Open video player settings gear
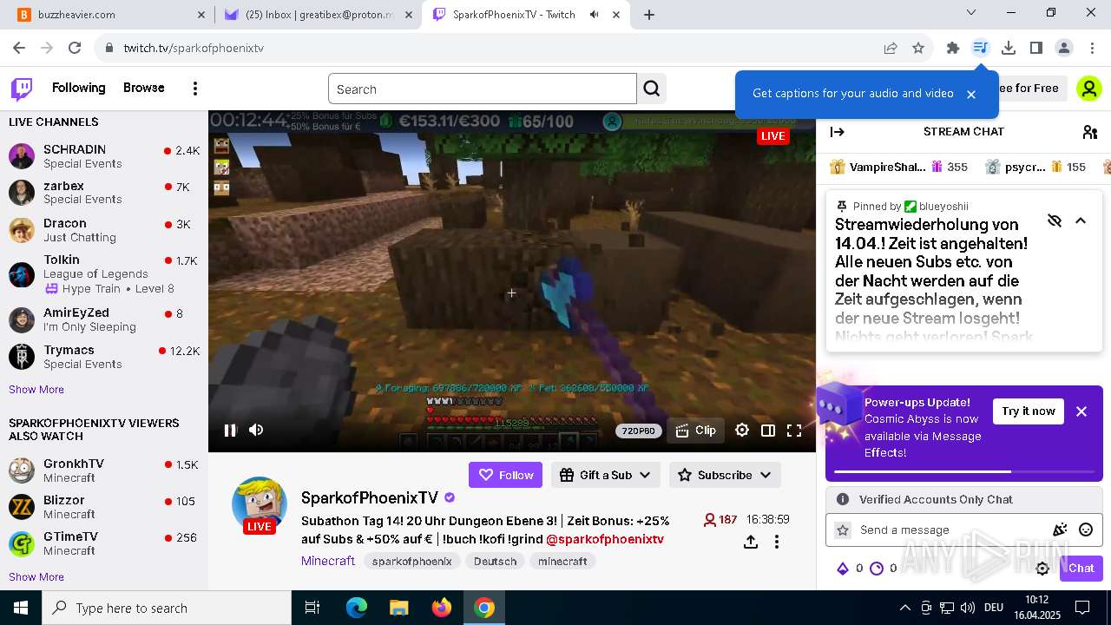Viewport: 1111px width, 625px height. point(742,430)
